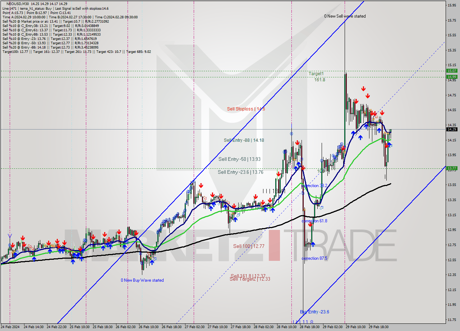This screenshot has width=460, height=331.
Task: Click the green '161.8' label under Target1
Action: pyautogui.click(x=319, y=80)
